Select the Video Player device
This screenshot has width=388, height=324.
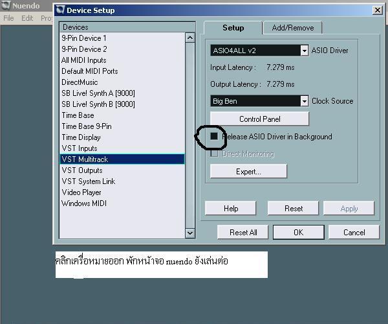122,192
